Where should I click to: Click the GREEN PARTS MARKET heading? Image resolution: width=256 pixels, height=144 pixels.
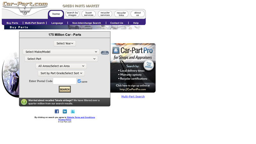pyautogui.click(x=81, y=6)
